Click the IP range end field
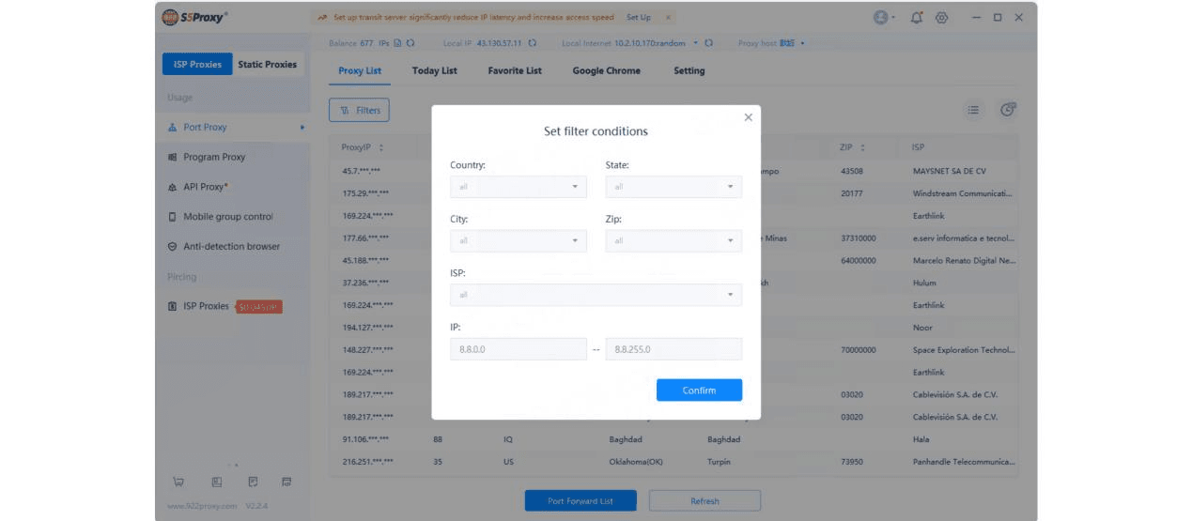Screen dimensions: 1192x521 673,349
